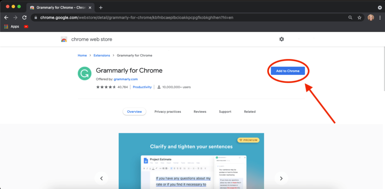
Task: Click the 40,784 ratings count
Action: coord(123,87)
